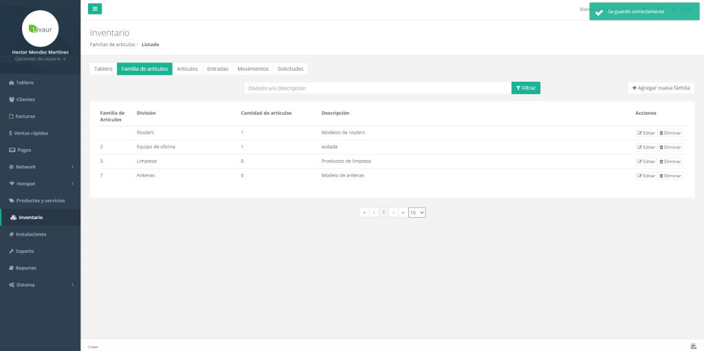
Task: Click the División column header
Action: point(146,113)
